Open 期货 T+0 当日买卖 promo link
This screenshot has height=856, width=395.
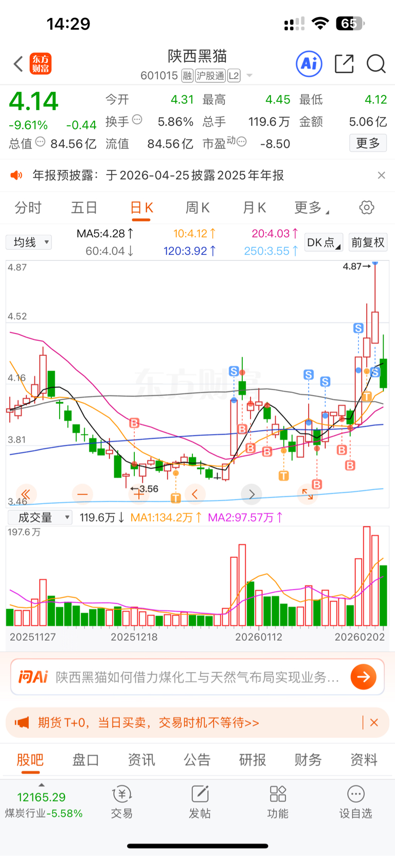point(149,723)
